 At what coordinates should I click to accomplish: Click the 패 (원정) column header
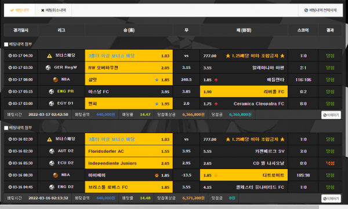point(244,30)
